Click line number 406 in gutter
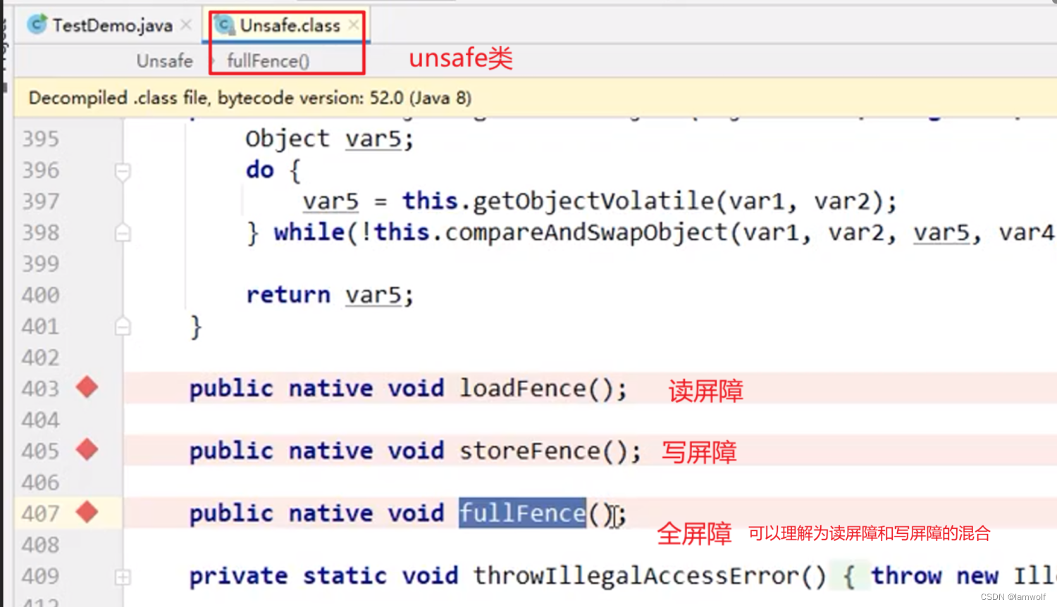The height and width of the screenshot is (607, 1057). click(40, 482)
